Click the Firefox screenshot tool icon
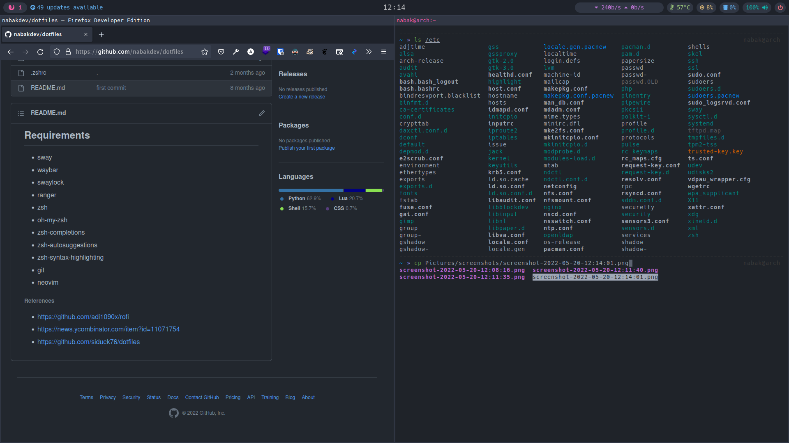Viewport: 789px width, 443px height. tap(339, 51)
